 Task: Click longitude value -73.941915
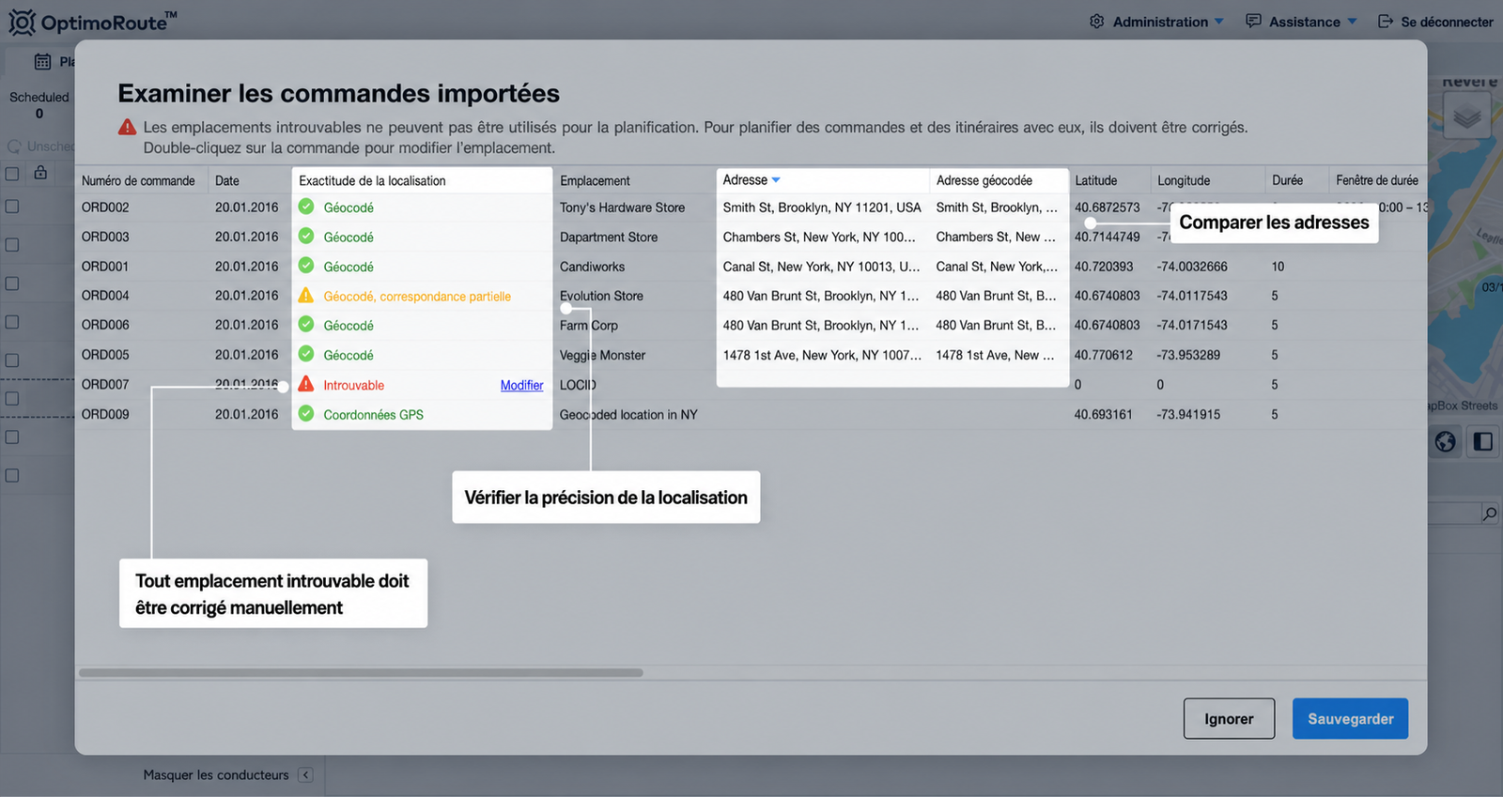pos(1188,414)
